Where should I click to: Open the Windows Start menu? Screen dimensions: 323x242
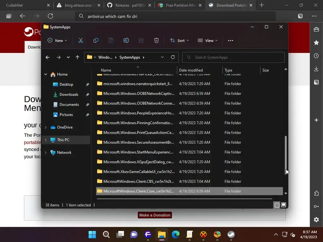click(x=92, y=234)
